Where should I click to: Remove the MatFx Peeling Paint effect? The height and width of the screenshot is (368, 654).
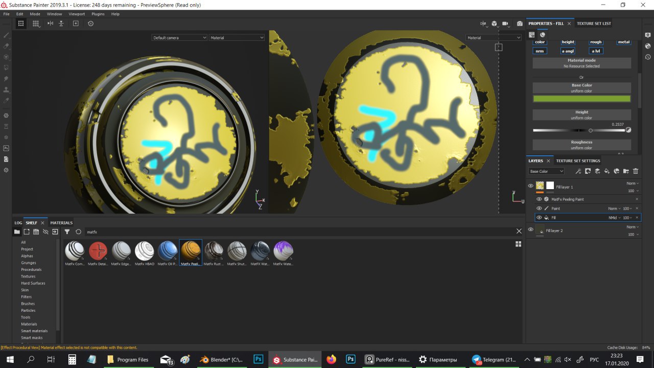[637, 199]
